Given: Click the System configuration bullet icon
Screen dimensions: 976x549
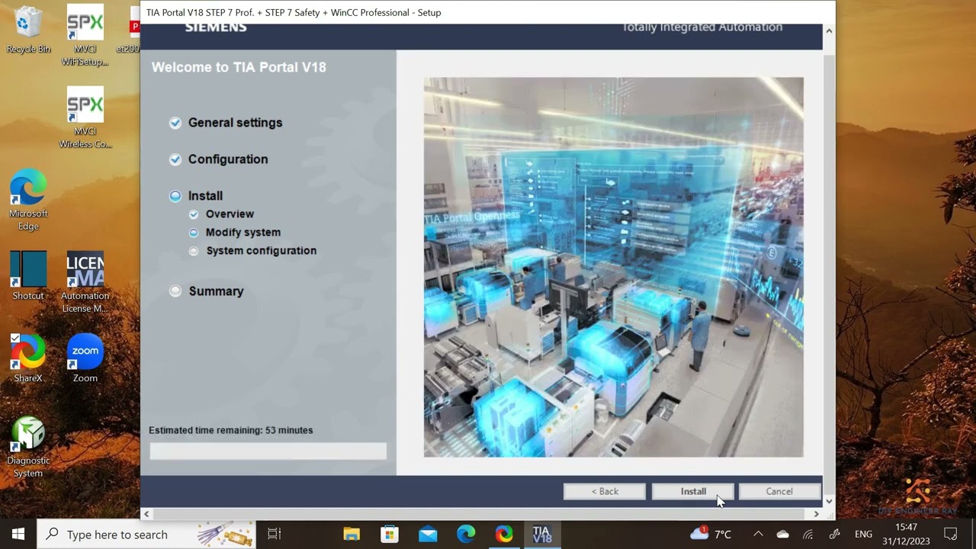Looking at the screenshot, I should (x=194, y=251).
